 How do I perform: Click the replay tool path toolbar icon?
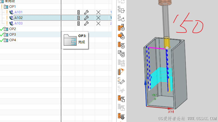[x=121, y=18]
